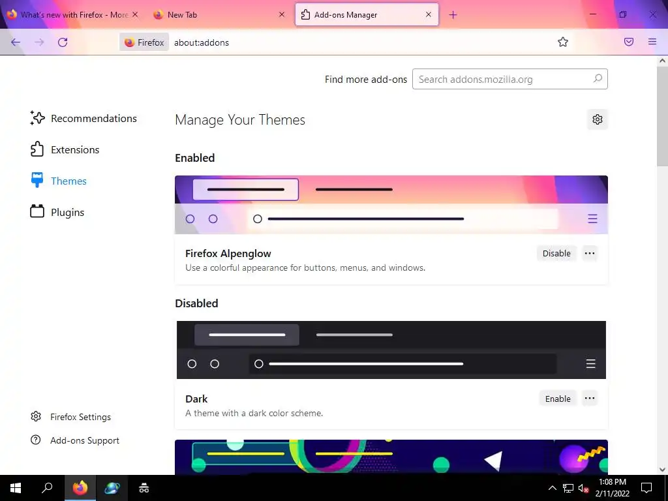The image size is (668, 501).
Task: Click the Firefox identity icon in address bar
Action: 144,42
